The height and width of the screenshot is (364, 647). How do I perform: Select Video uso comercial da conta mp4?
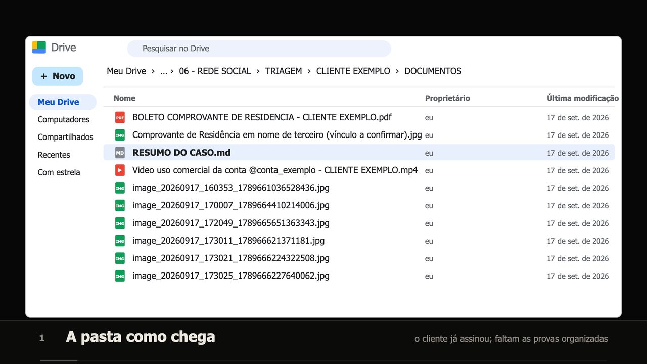pyautogui.click(x=275, y=170)
